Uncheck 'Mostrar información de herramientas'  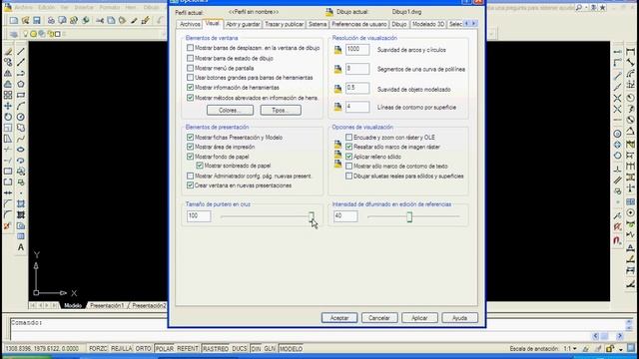[190, 88]
